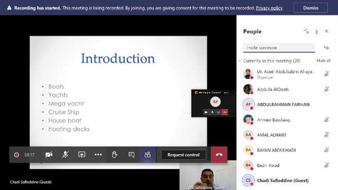Click muted mic beside Abdulla AlQooti
The image size is (338, 190).
pos(327,89)
